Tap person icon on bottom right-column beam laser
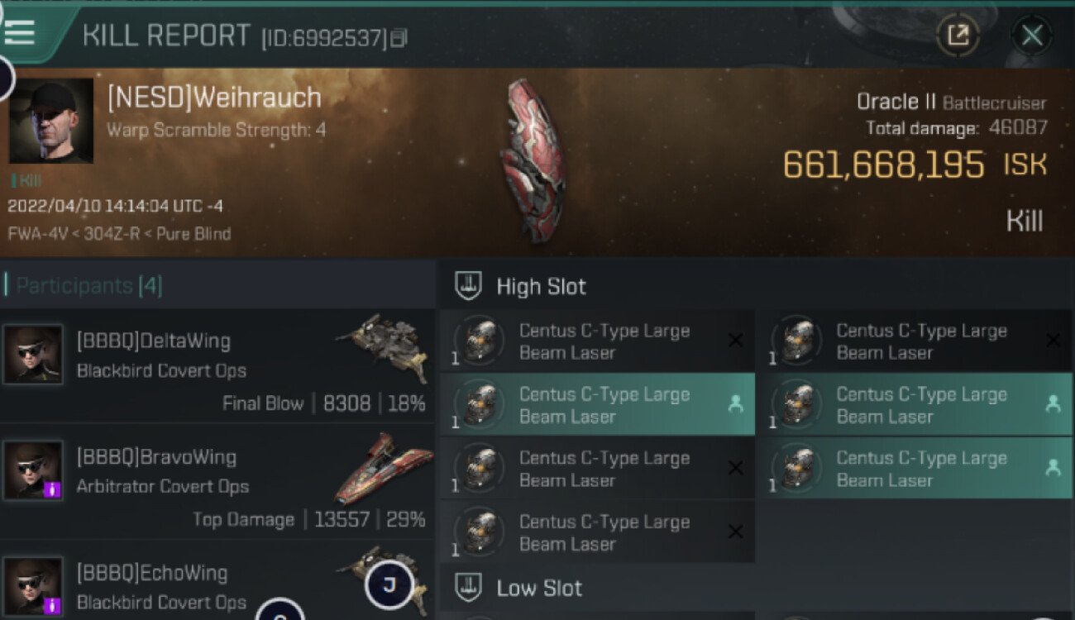 pyautogui.click(x=1053, y=467)
